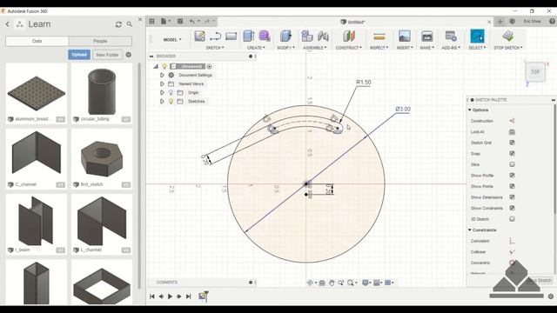Click the Coincident constraint icon
Viewport: 557px width, 313px height.
(512, 242)
